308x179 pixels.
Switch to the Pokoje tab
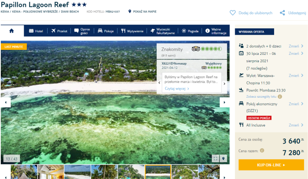coord(106,31)
